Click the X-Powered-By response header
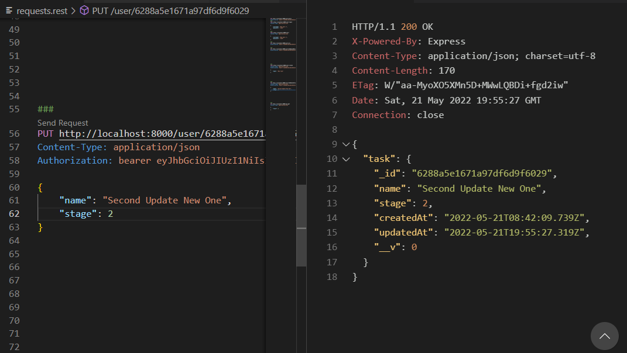 point(384,41)
